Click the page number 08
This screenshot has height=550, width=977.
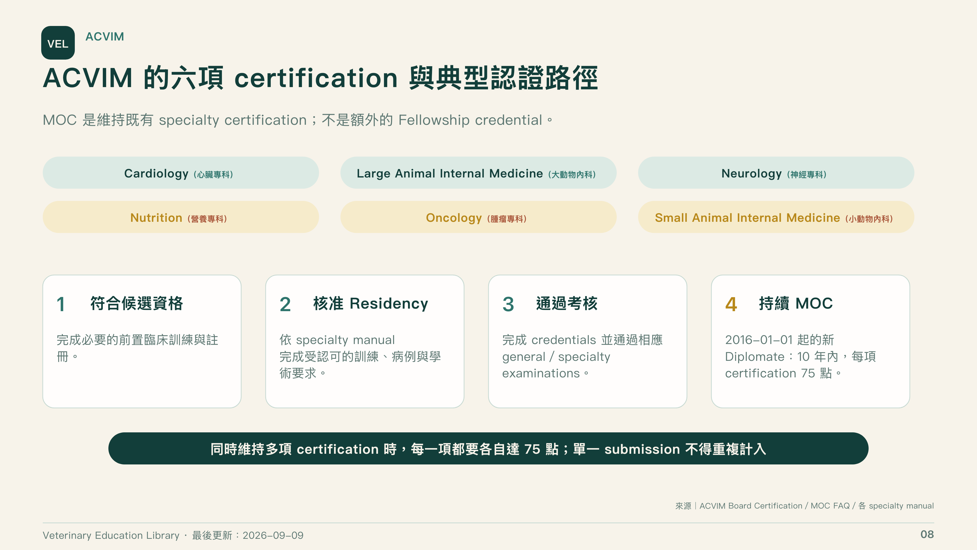927,534
